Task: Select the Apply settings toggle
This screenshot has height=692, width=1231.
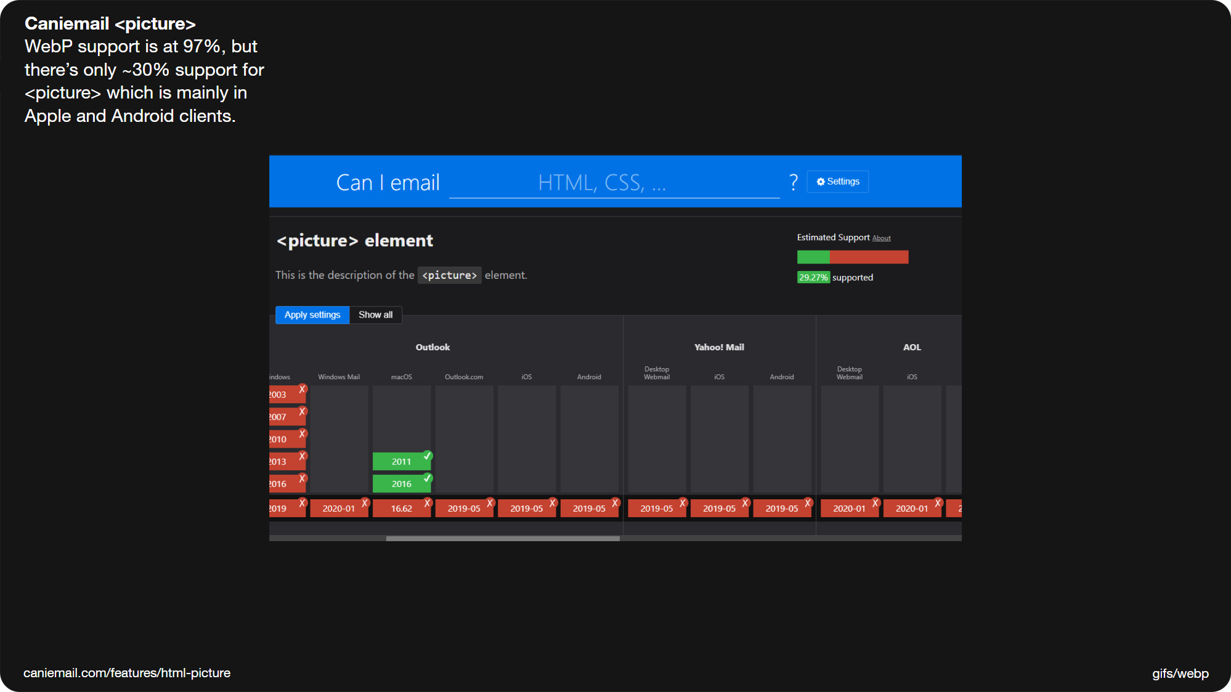Action: point(312,315)
